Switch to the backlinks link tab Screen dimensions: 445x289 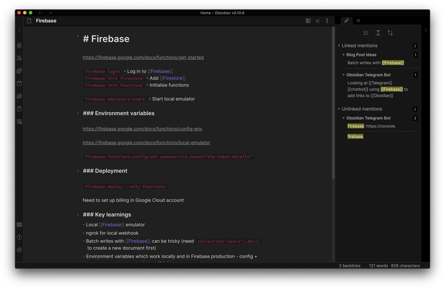tap(347, 21)
